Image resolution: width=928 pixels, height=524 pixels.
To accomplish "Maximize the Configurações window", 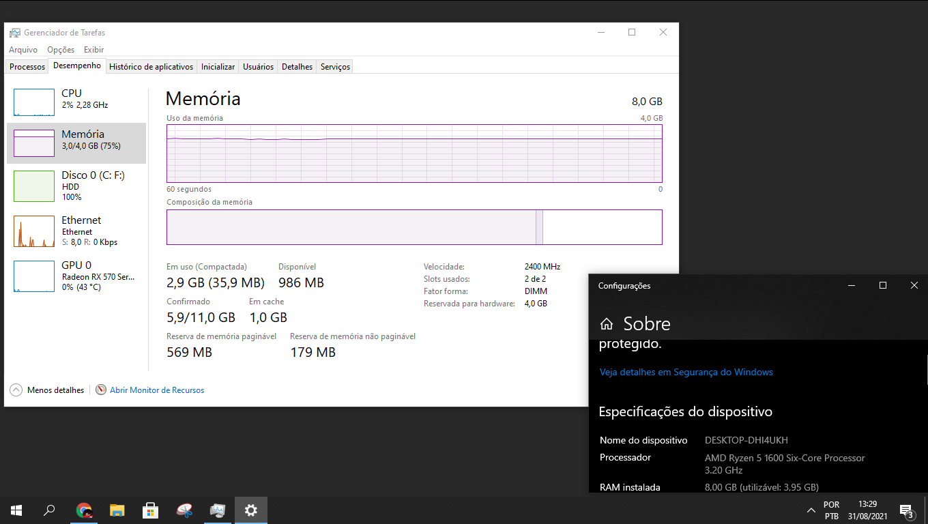I will coord(883,286).
